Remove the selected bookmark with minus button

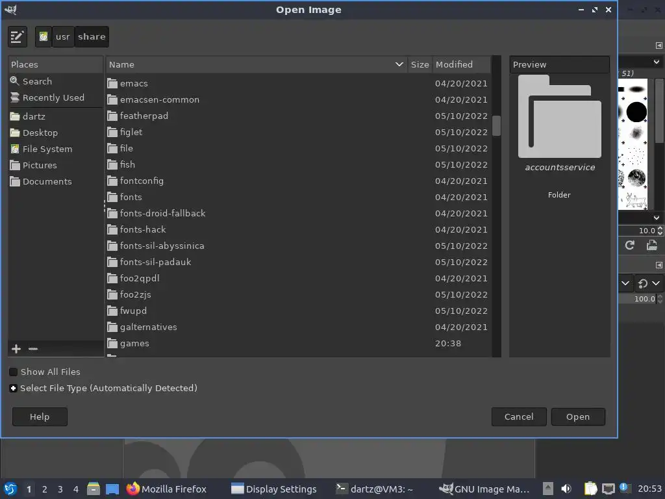(33, 349)
